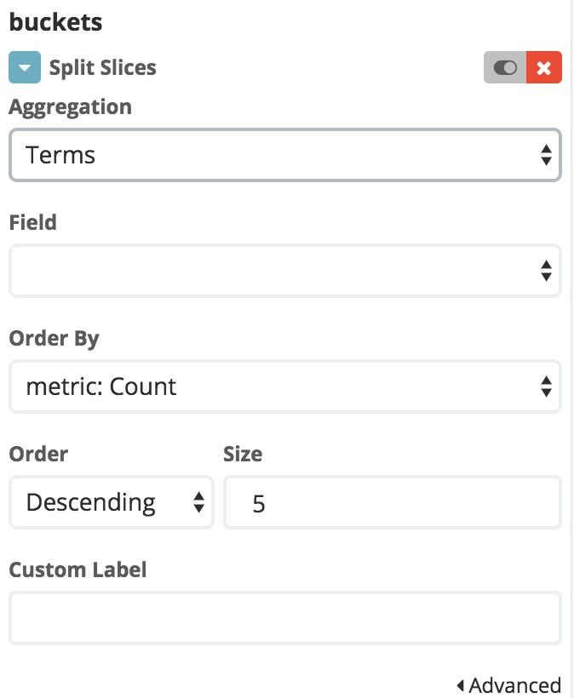
Task: Click the Split Slices title text
Action: [102, 68]
